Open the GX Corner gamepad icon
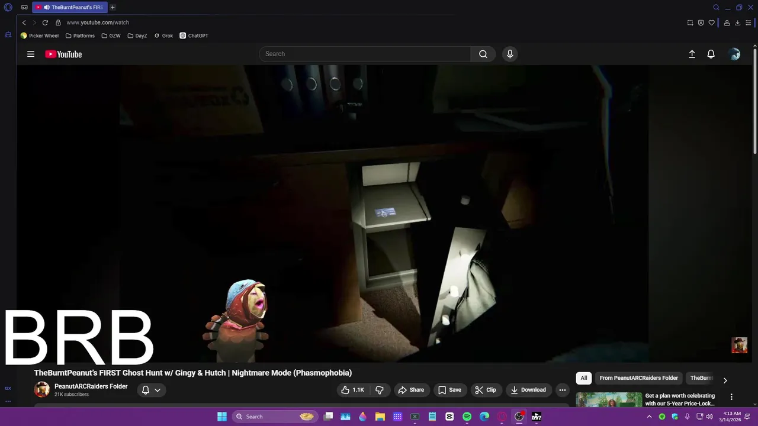Viewport: 758px width, 426px height. (x=24, y=8)
